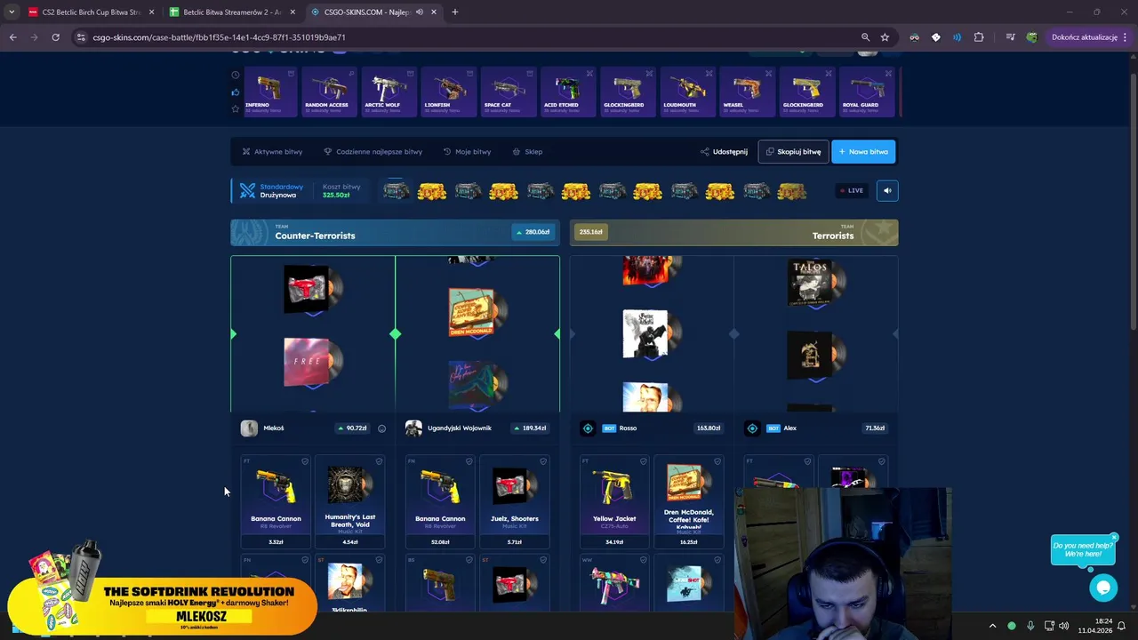Close the 'Do you need help?' popup
The image size is (1138, 640).
pos(1113,538)
